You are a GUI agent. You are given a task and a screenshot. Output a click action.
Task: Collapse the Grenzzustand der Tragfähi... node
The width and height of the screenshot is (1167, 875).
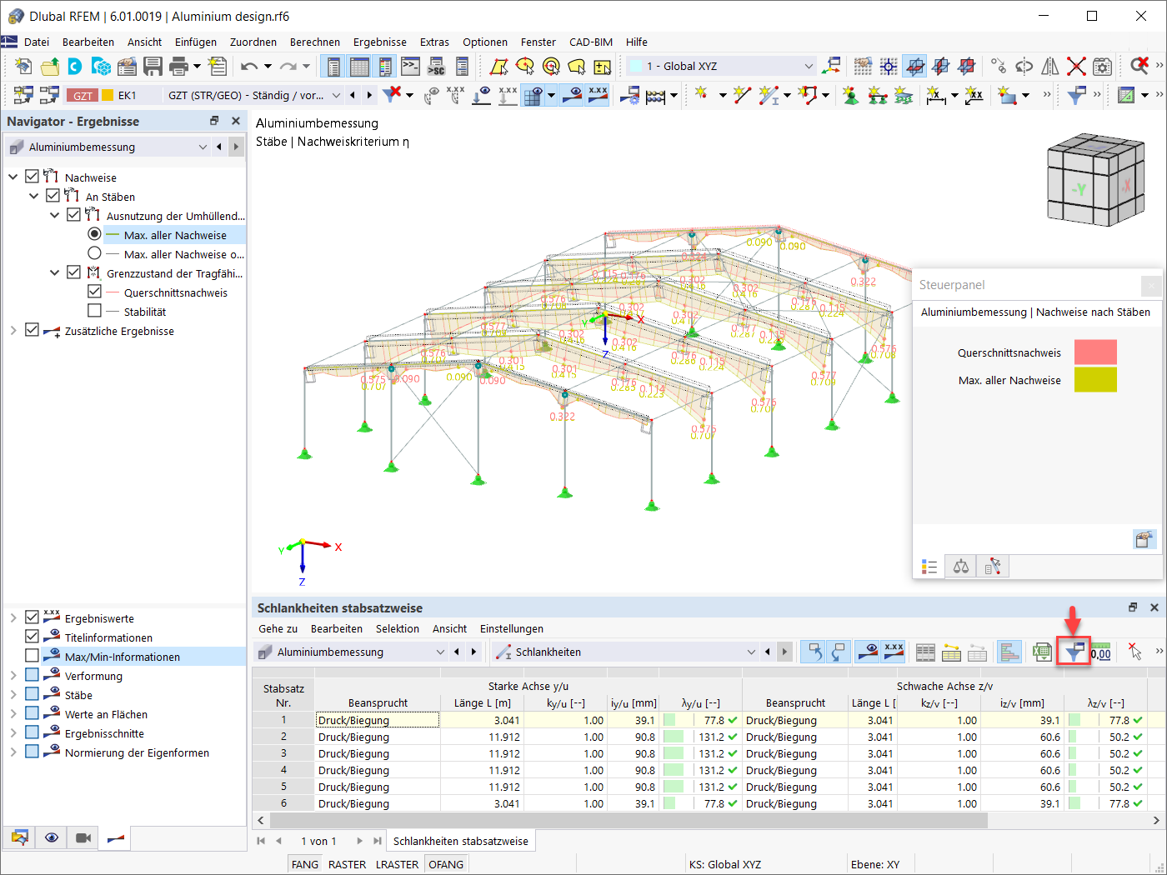[55, 272]
